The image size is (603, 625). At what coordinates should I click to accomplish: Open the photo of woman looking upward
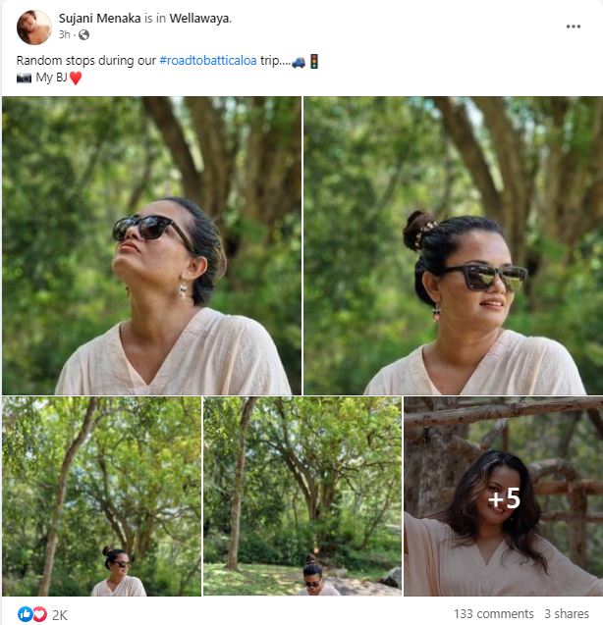151,245
